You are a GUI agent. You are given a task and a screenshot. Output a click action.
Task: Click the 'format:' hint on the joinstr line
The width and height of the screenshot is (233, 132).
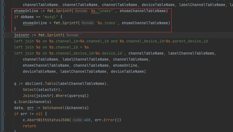[72, 35]
